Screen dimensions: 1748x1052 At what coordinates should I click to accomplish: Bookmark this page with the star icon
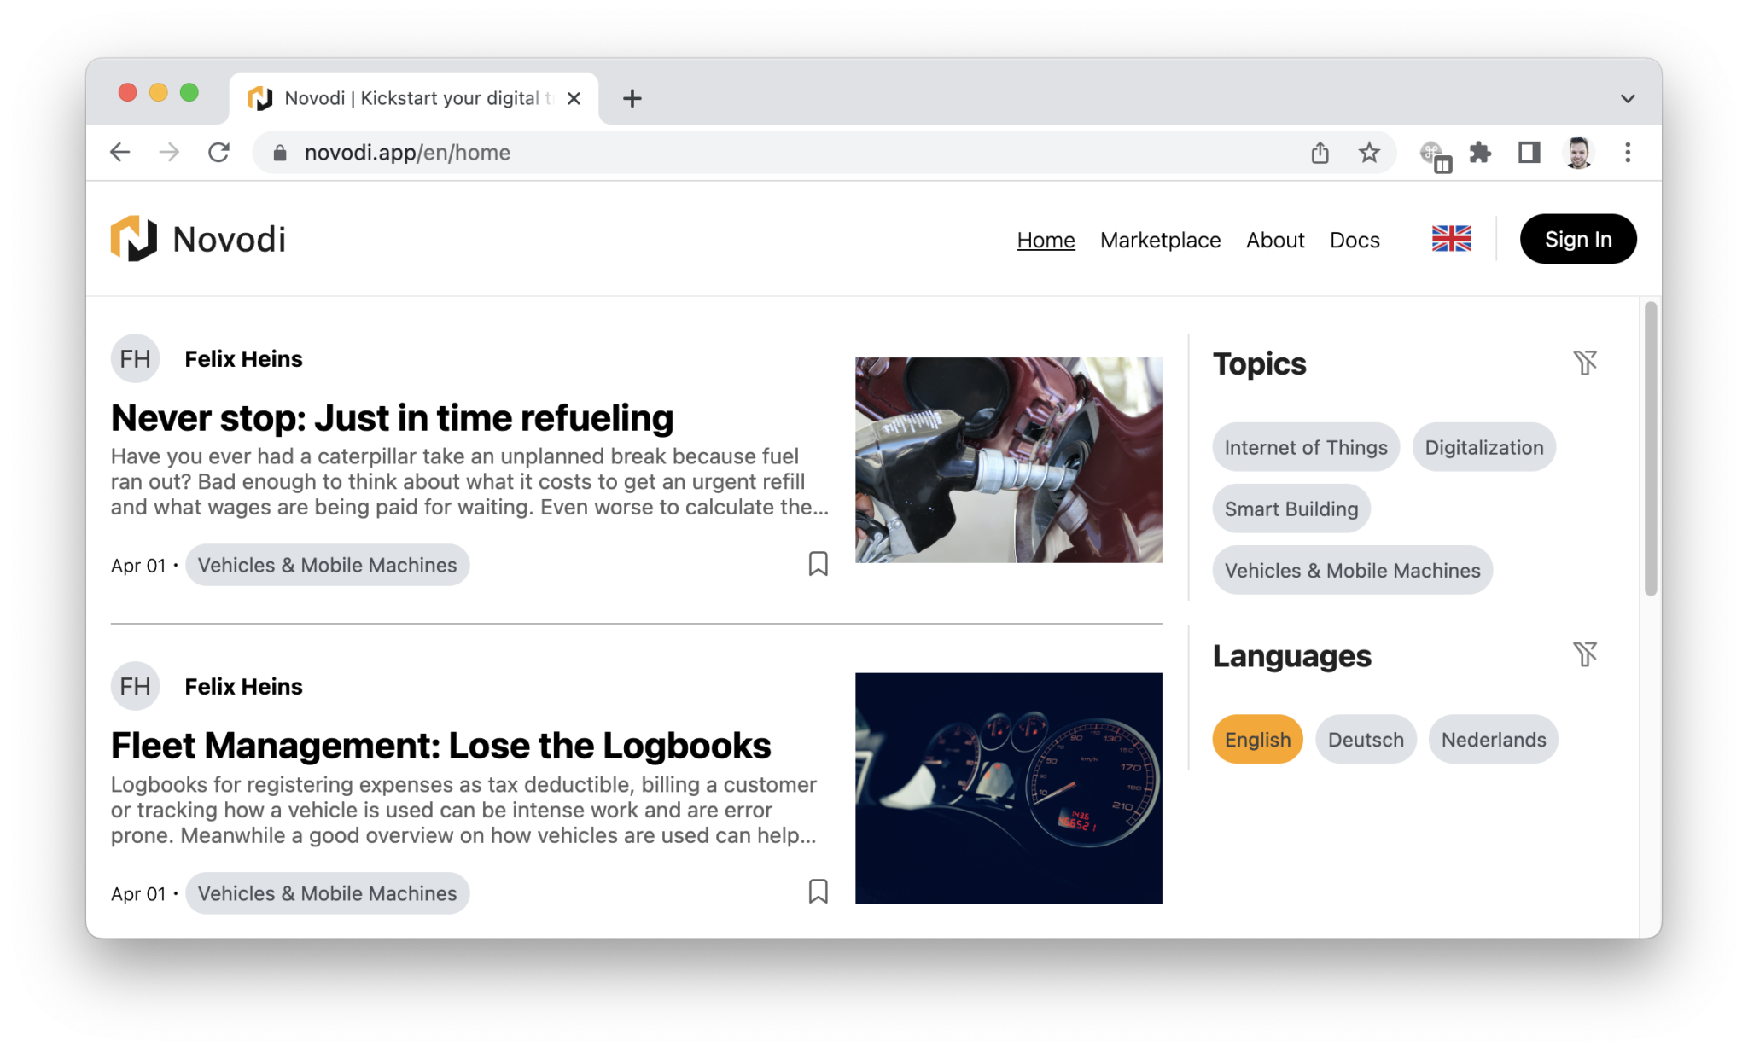[x=1369, y=153]
